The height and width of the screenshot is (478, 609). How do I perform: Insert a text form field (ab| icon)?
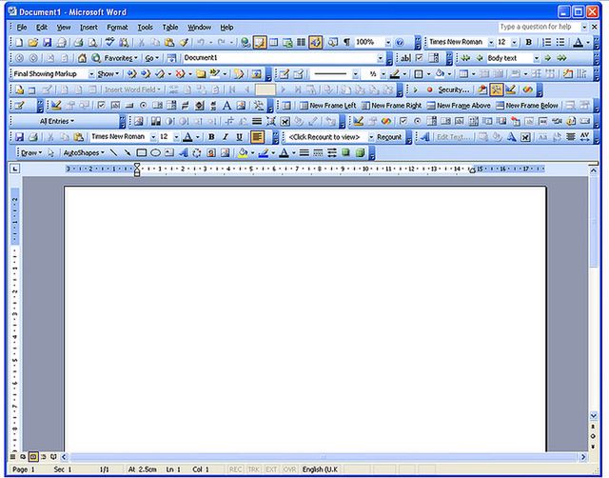(x=405, y=58)
